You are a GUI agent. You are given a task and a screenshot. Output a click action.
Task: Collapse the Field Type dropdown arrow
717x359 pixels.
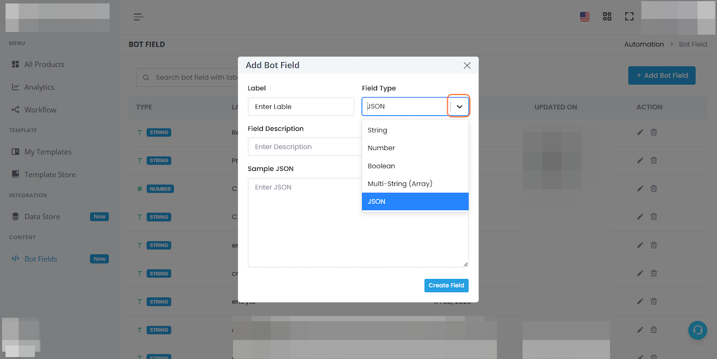pos(459,106)
